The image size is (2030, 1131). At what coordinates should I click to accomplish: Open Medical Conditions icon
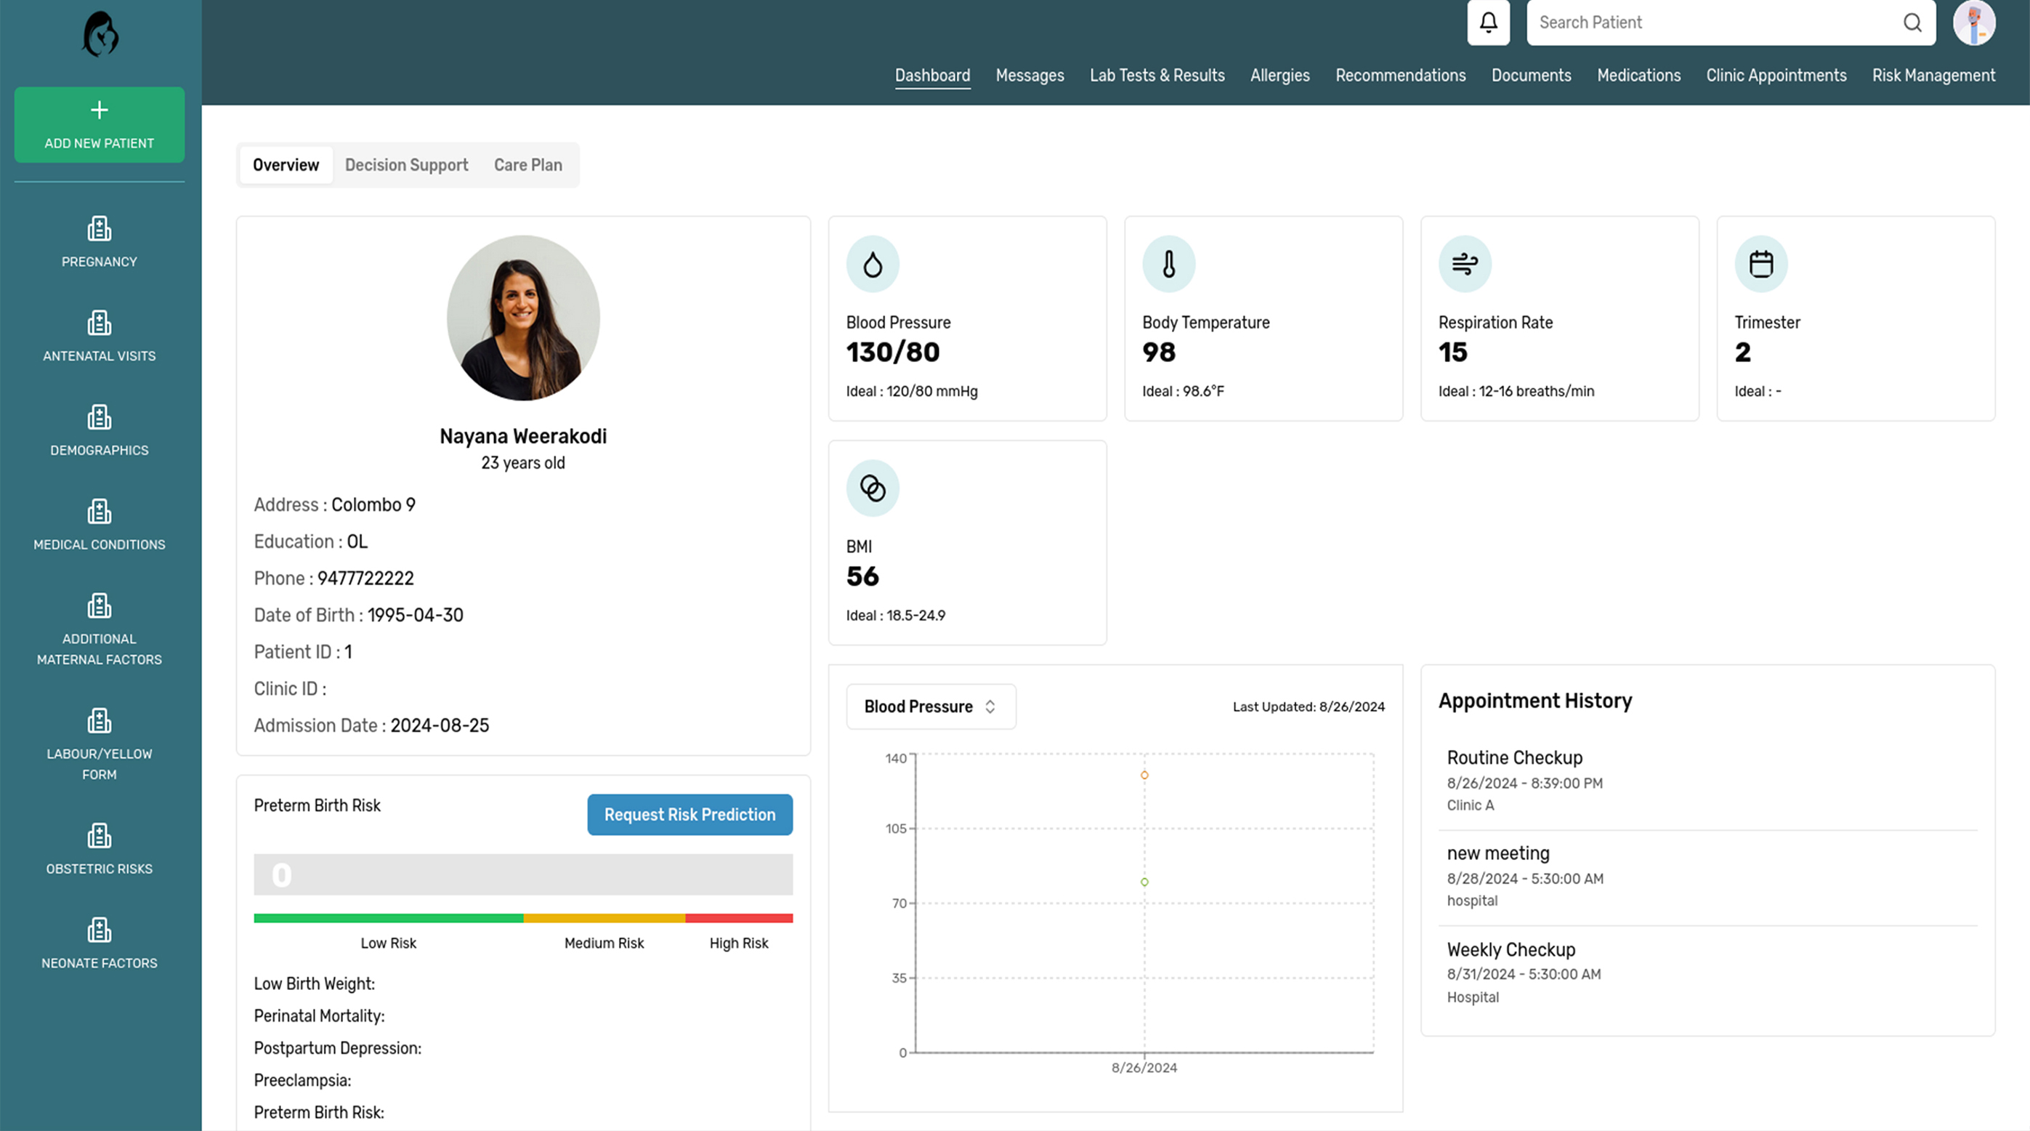[x=100, y=512]
